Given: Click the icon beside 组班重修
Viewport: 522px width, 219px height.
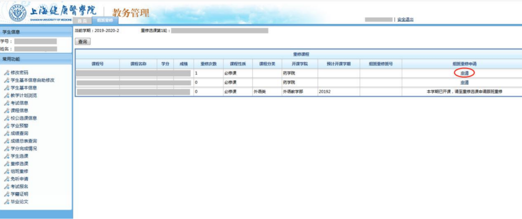Looking at the screenshot, I should coord(7,171).
